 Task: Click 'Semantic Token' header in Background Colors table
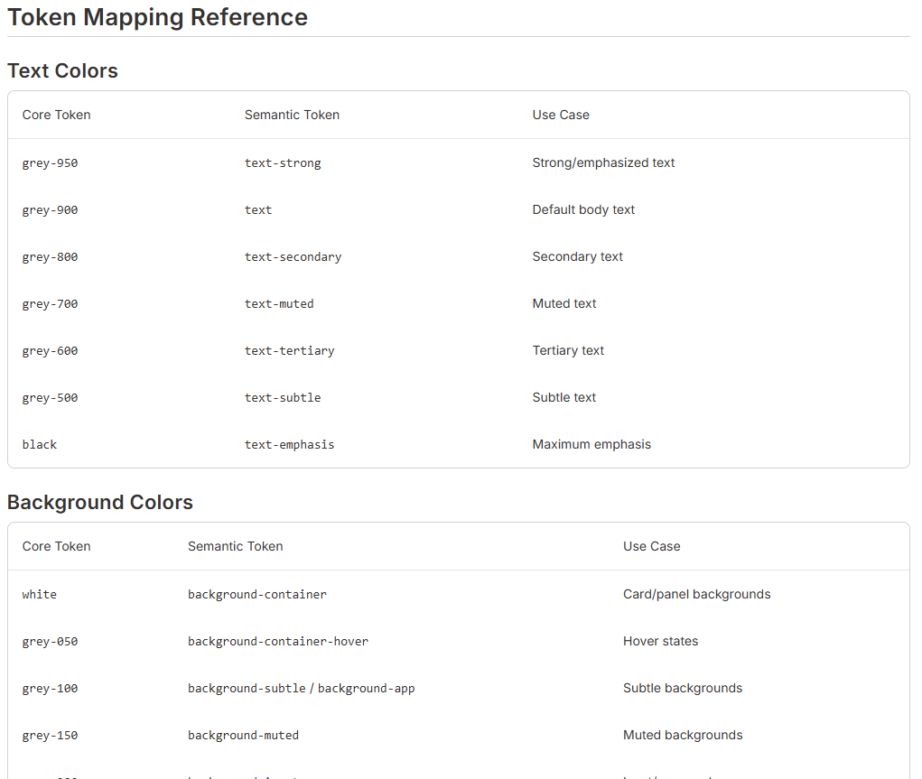pos(235,547)
